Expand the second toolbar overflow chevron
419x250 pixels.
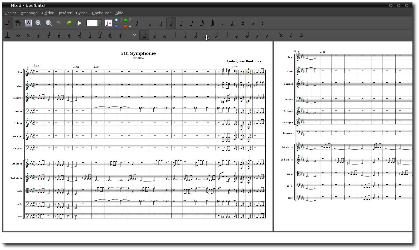[x=134, y=35]
